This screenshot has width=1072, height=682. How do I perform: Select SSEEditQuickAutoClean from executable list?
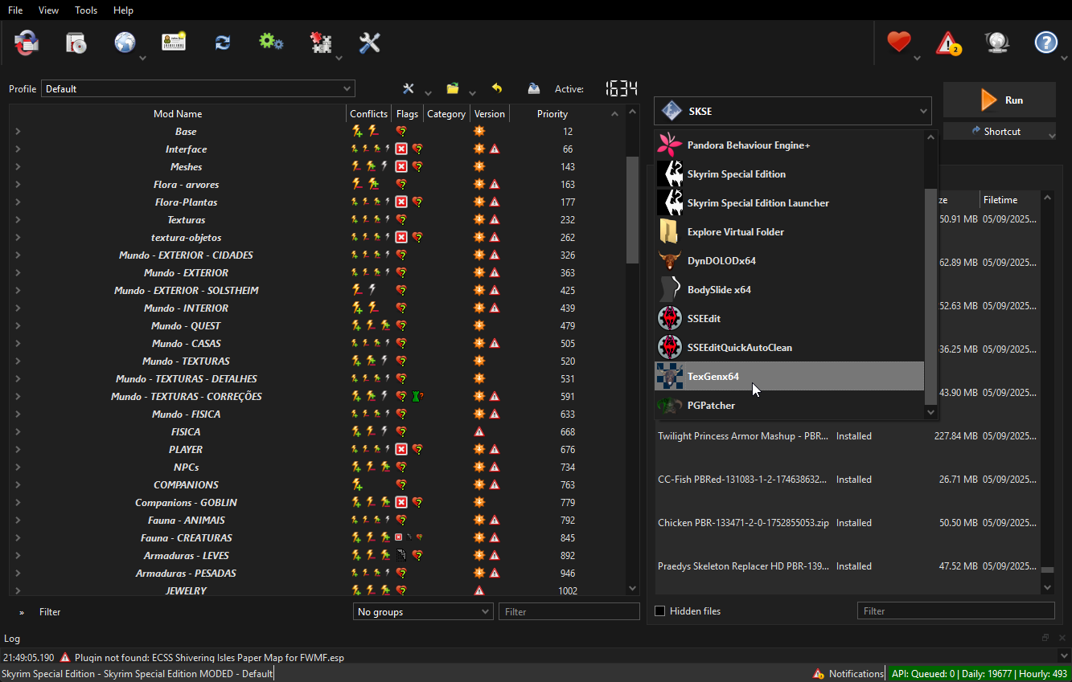click(x=790, y=347)
